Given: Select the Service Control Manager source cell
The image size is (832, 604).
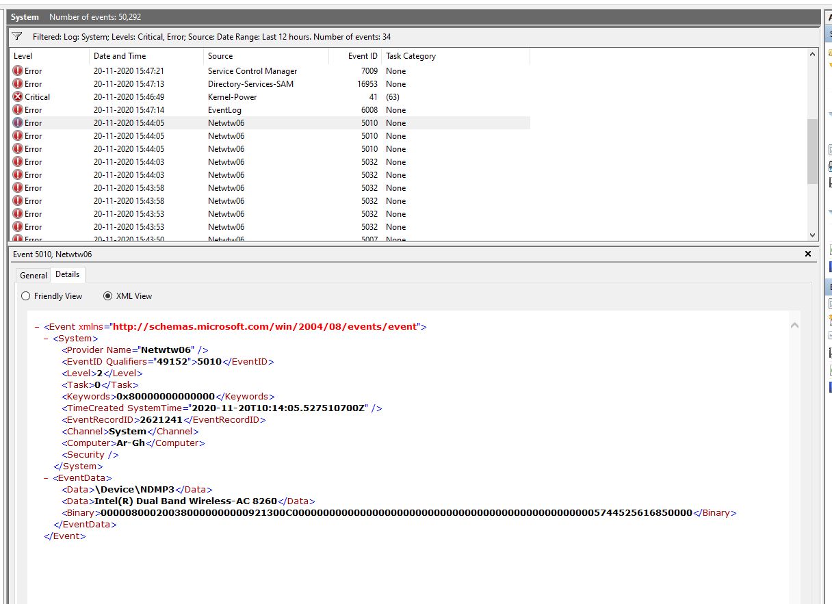Looking at the screenshot, I should pyautogui.click(x=252, y=71).
